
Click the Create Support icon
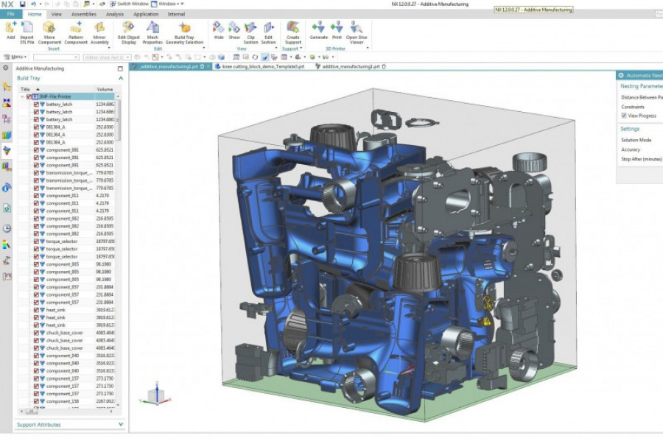coord(292,27)
